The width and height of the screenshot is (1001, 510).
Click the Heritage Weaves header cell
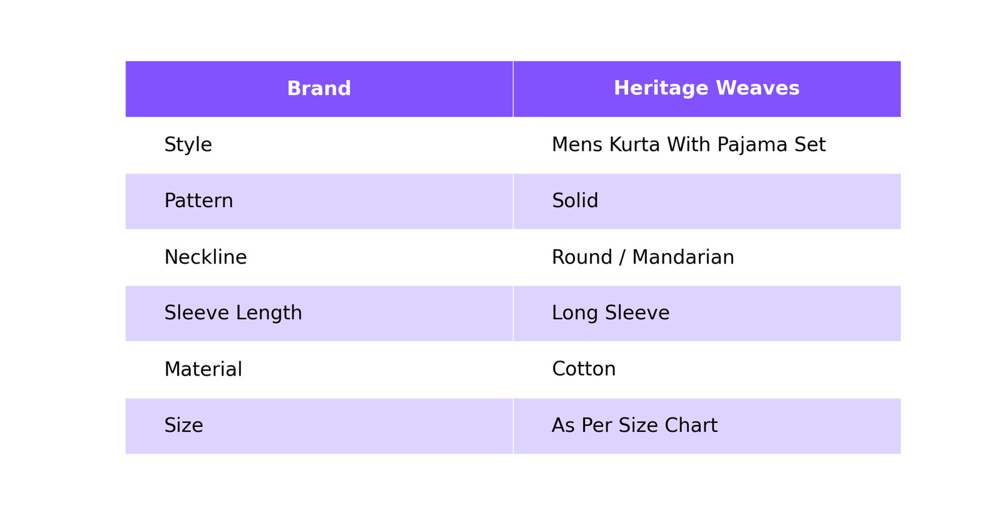tap(706, 89)
